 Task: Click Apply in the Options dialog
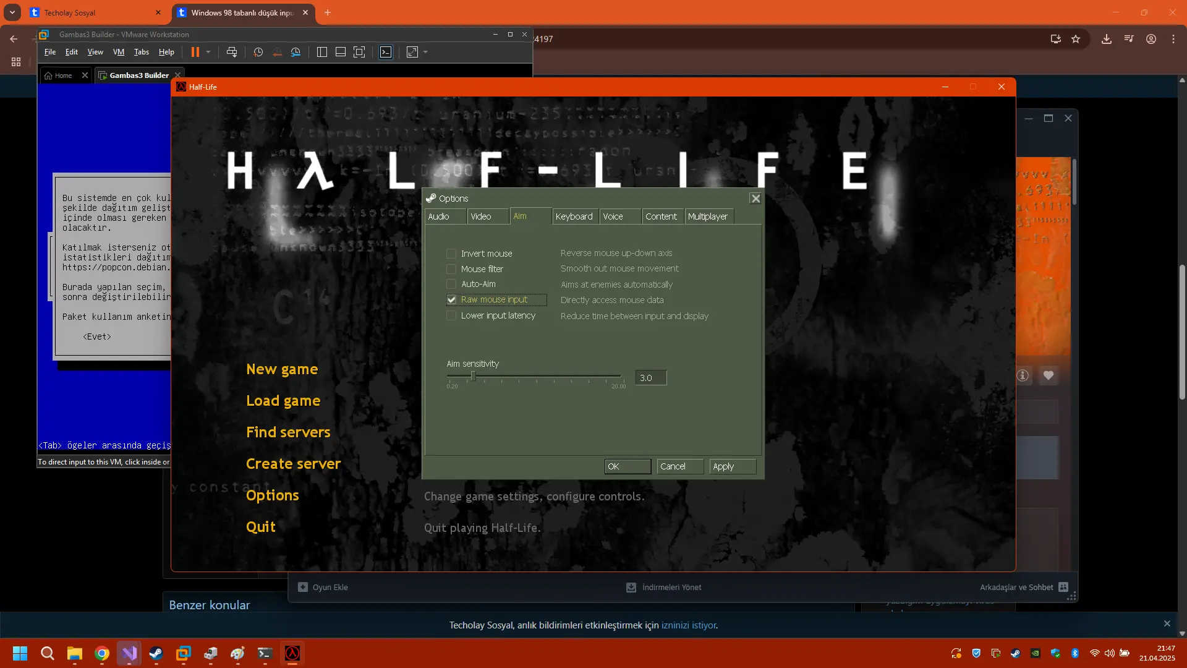click(733, 466)
